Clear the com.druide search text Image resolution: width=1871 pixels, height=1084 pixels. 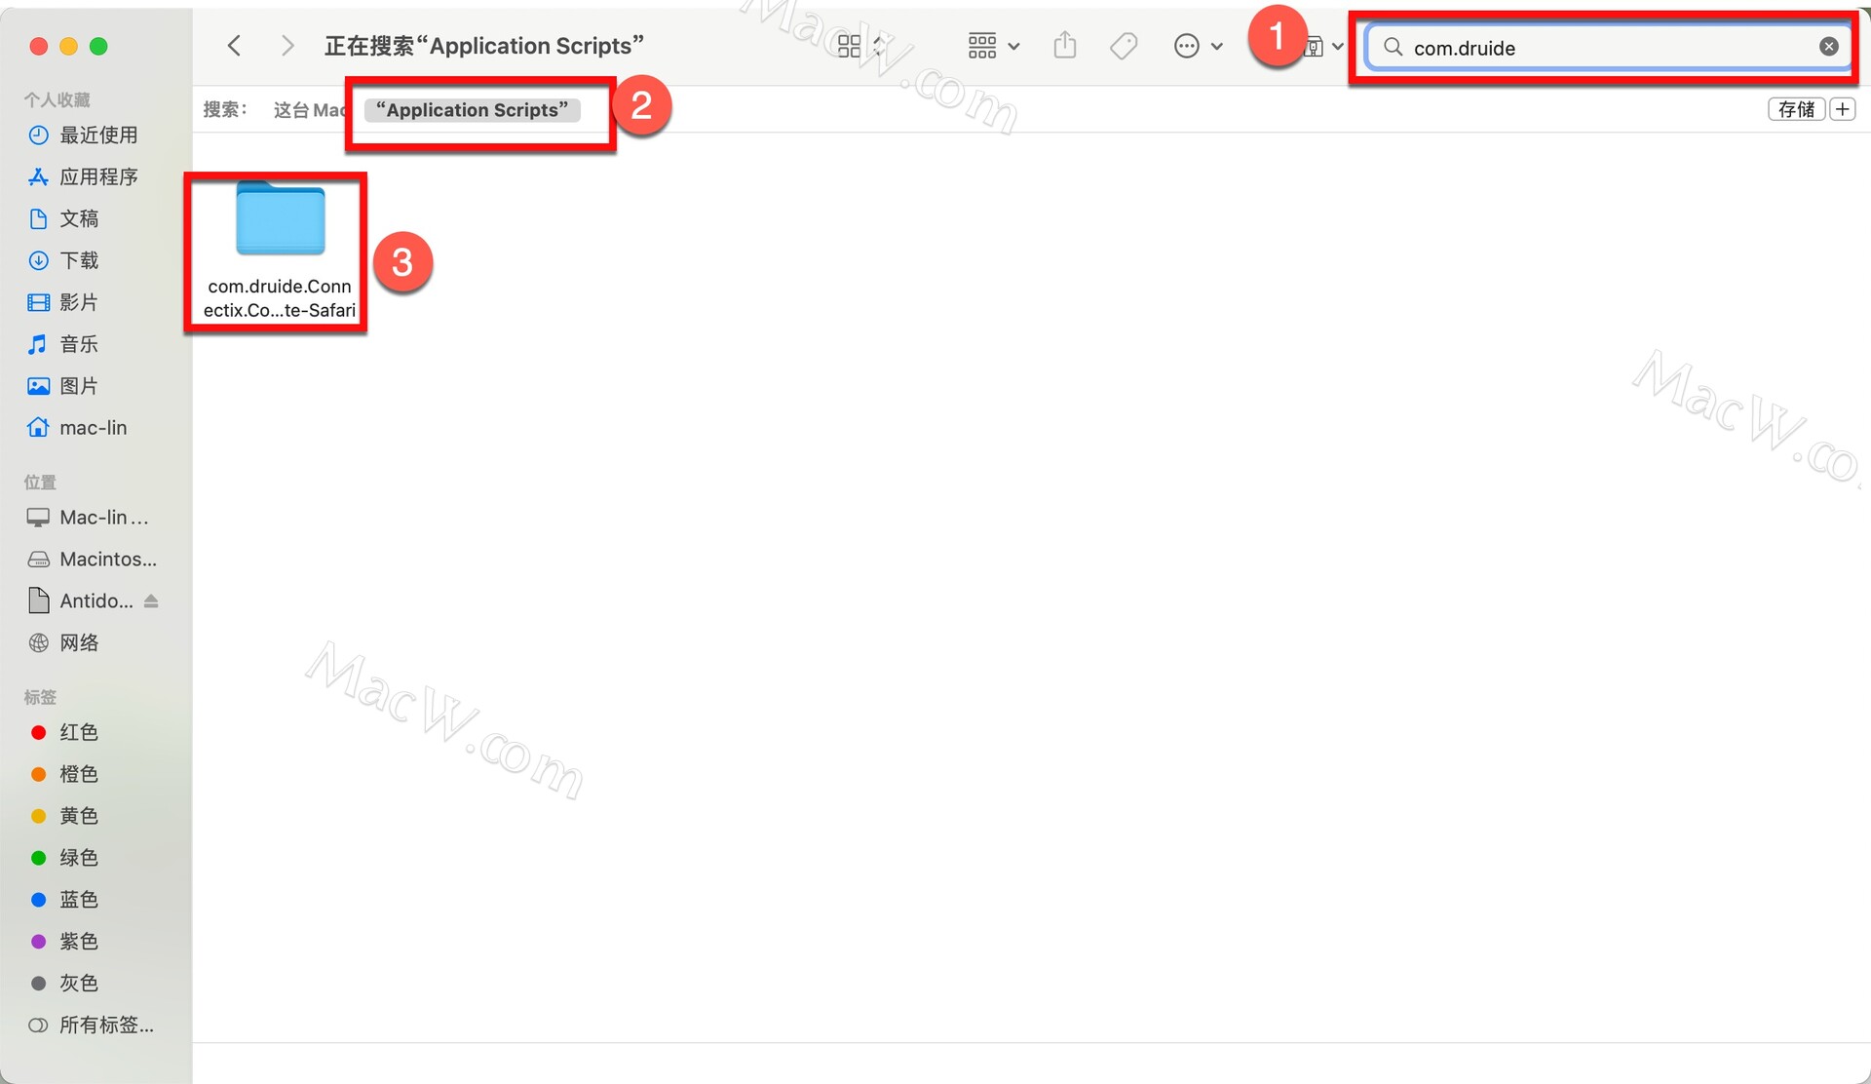[1829, 47]
